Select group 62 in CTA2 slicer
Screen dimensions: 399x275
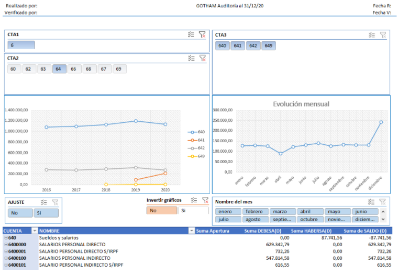pyautogui.click(x=28, y=69)
